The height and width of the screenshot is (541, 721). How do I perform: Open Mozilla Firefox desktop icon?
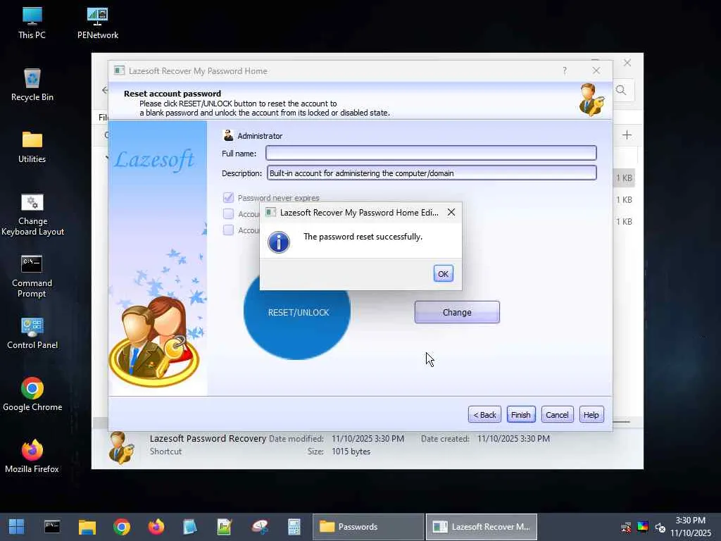point(32,456)
